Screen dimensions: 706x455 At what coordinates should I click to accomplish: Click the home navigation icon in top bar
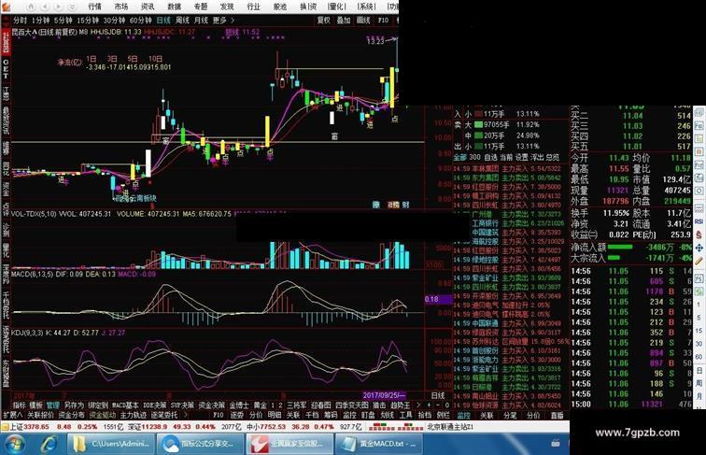(31, 7)
